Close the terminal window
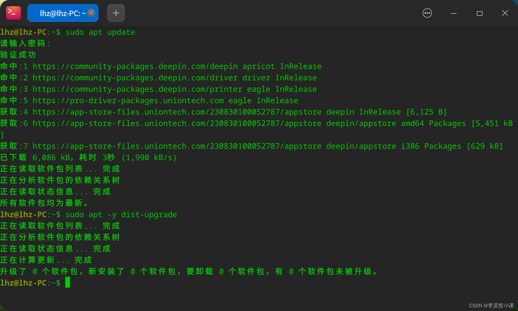The image size is (518, 311). 505,13
